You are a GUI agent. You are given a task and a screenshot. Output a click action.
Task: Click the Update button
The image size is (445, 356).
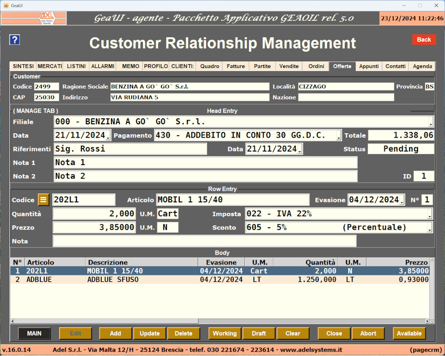pyautogui.click(x=149, y=333)
